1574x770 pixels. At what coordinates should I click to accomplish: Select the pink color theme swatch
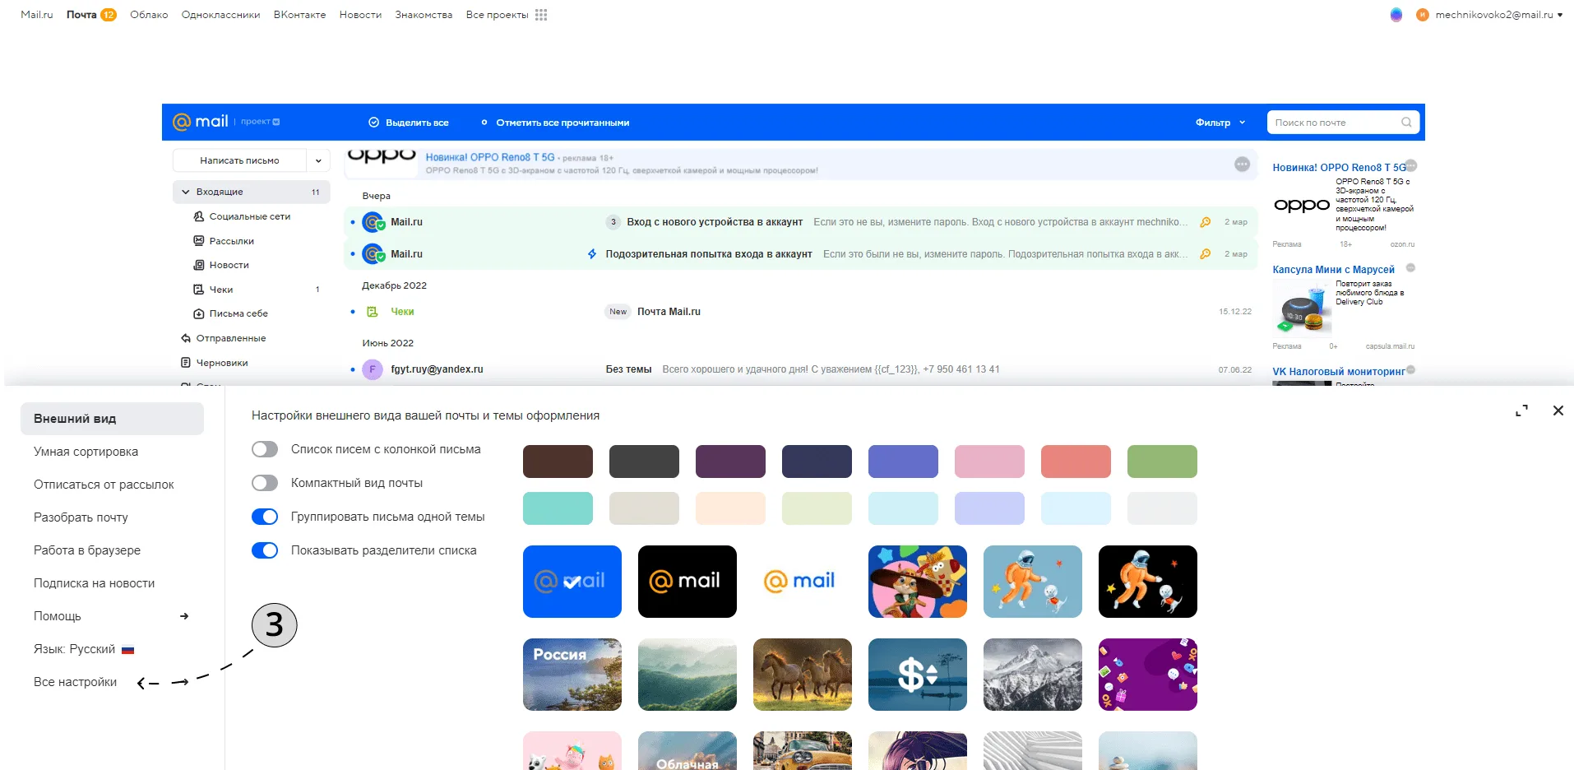[x=989, y=462]
